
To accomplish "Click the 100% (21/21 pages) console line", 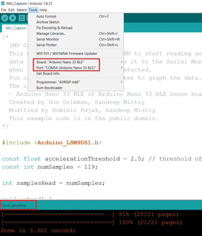I will pyautogui.click(x=92, y=222).
